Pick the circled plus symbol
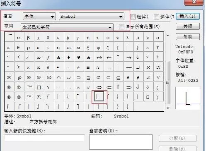The image size is (206, 151). [x=39, y=77]
